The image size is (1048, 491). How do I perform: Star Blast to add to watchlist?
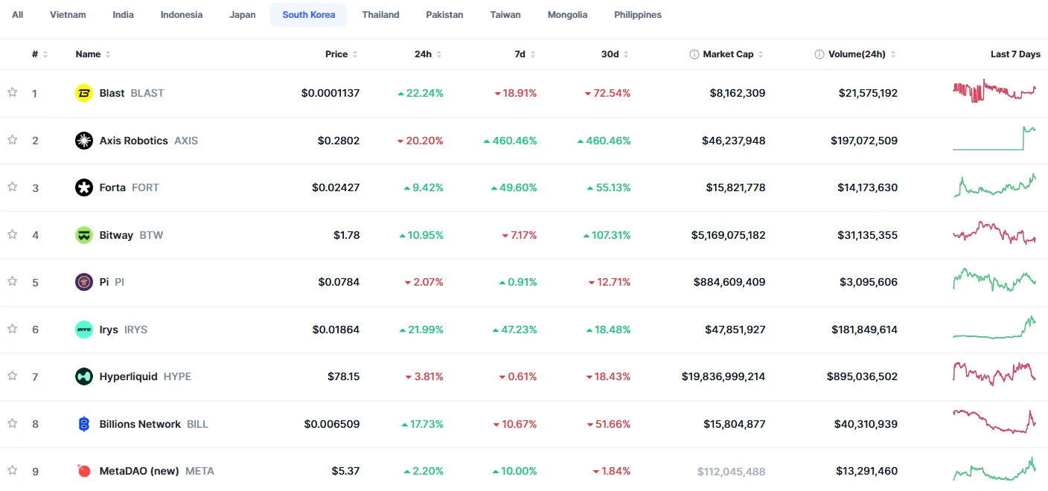[12, 92]
